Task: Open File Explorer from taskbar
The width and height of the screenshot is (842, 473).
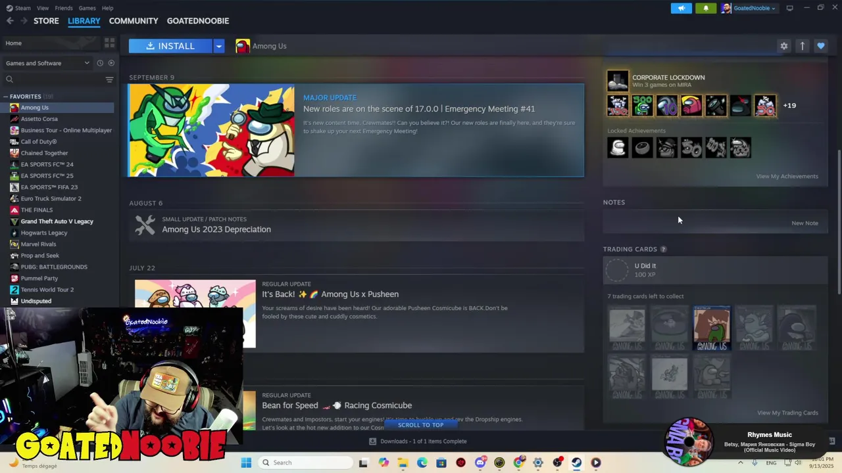Action: [x=403, y=462]
